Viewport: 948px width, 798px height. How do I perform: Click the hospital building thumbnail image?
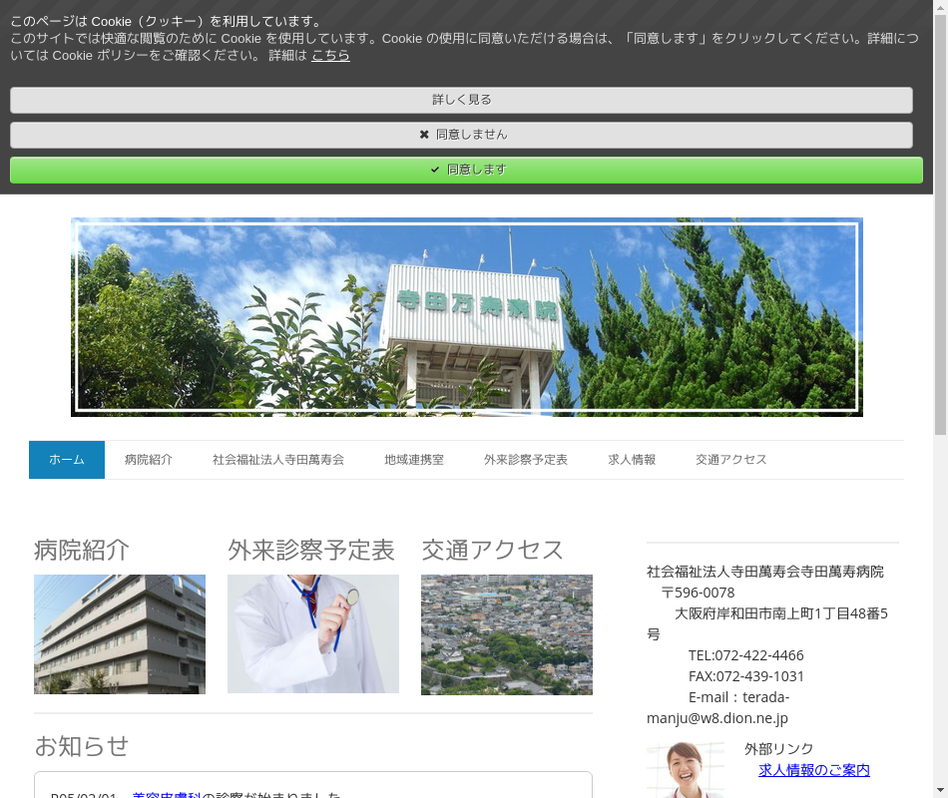click(x=120, y=634)
